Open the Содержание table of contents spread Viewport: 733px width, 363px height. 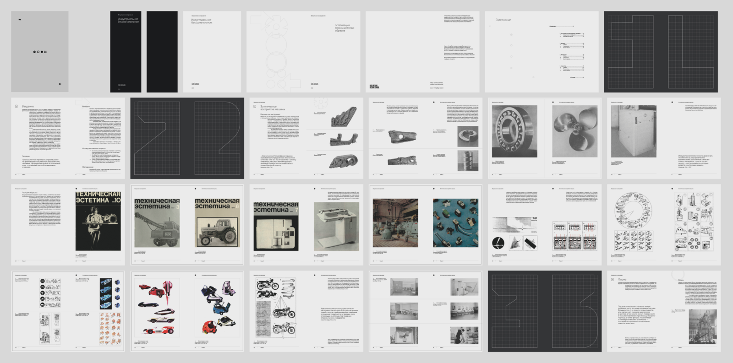click(542, 52)
